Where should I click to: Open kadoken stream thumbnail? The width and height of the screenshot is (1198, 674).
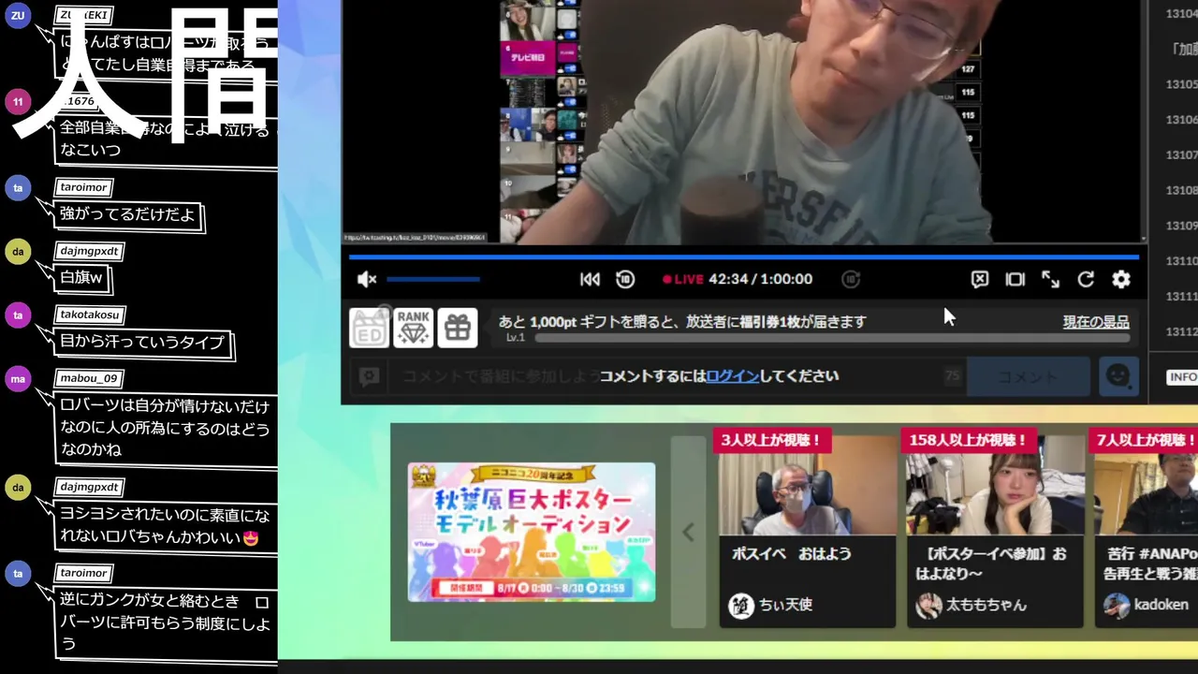point(1147,484)
